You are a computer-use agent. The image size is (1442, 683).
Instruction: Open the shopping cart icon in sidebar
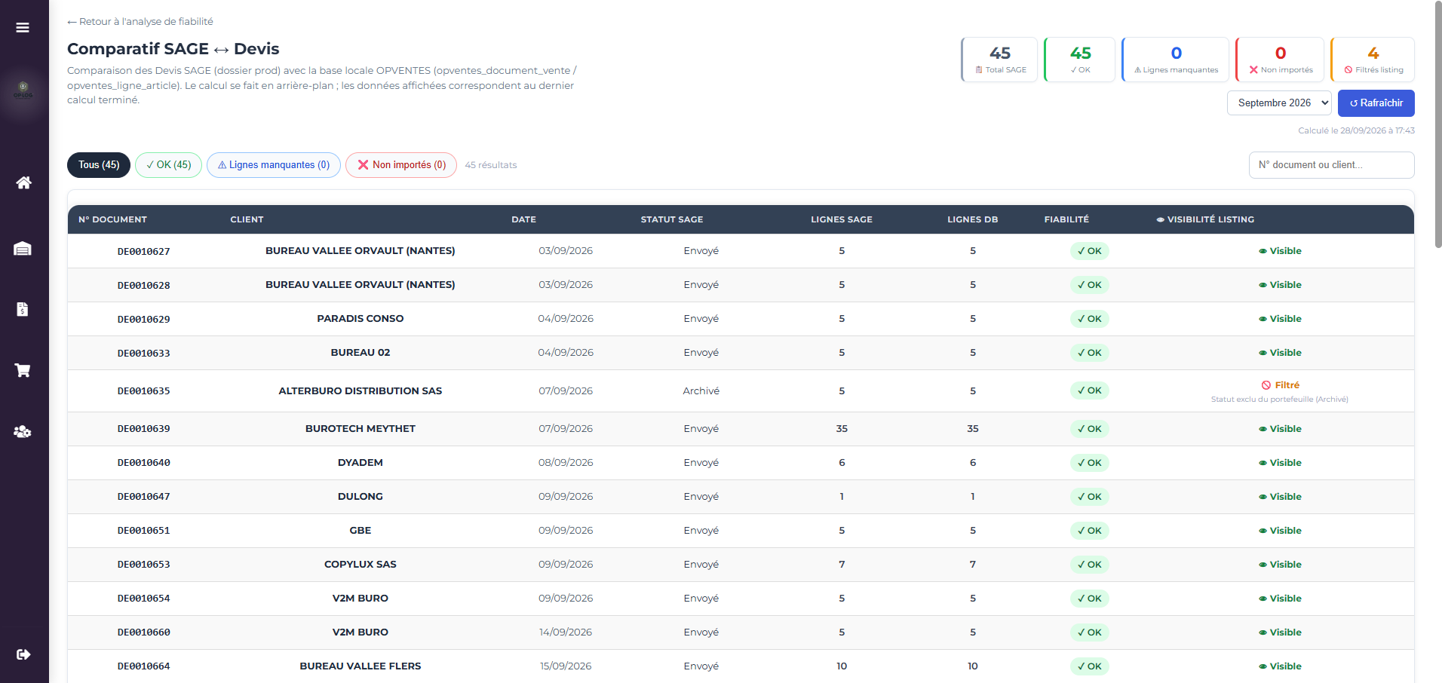pyautogui.click(x=23, y=370)
